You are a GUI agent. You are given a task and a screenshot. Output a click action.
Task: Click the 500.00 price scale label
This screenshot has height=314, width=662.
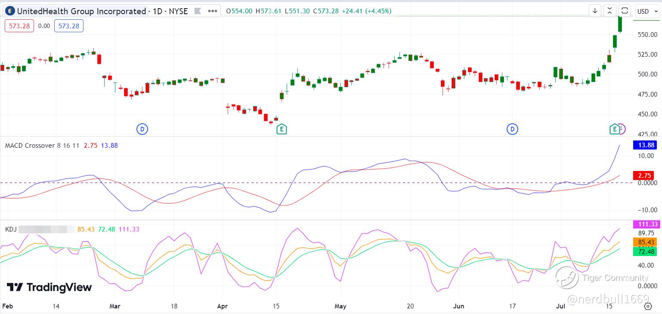(x=647, y=74)
